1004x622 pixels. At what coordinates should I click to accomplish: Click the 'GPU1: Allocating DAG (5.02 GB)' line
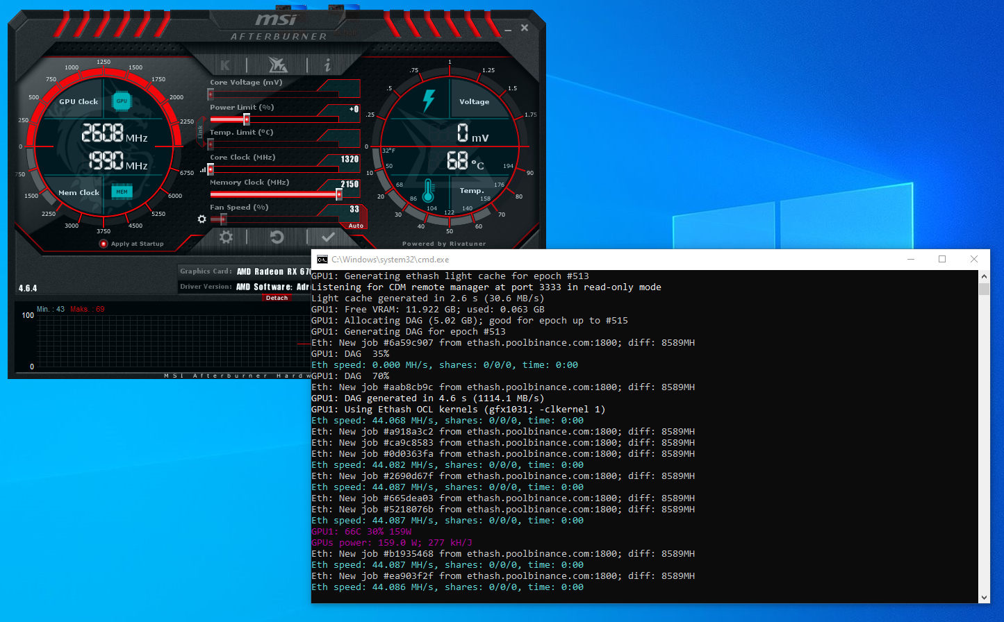coord(470,321)
